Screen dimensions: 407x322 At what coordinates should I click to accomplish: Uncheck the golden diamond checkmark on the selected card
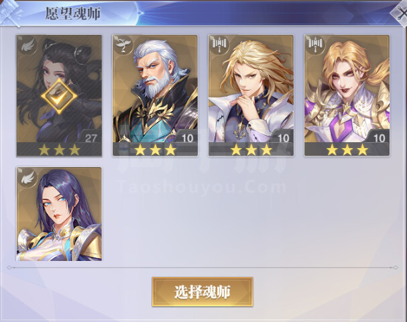tap(59, 97)
